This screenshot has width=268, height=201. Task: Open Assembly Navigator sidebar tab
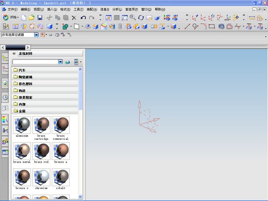point(5,58)
